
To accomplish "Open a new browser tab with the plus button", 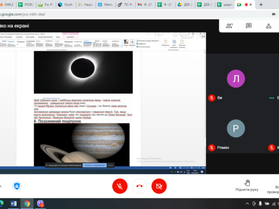I will [262, 5].
